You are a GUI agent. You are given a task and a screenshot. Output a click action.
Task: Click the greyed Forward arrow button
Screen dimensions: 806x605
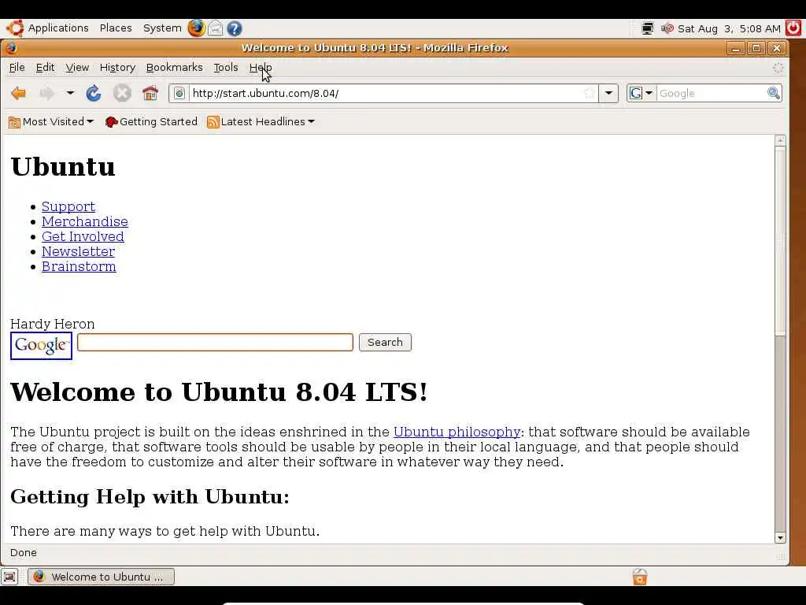tap(46, 94)
